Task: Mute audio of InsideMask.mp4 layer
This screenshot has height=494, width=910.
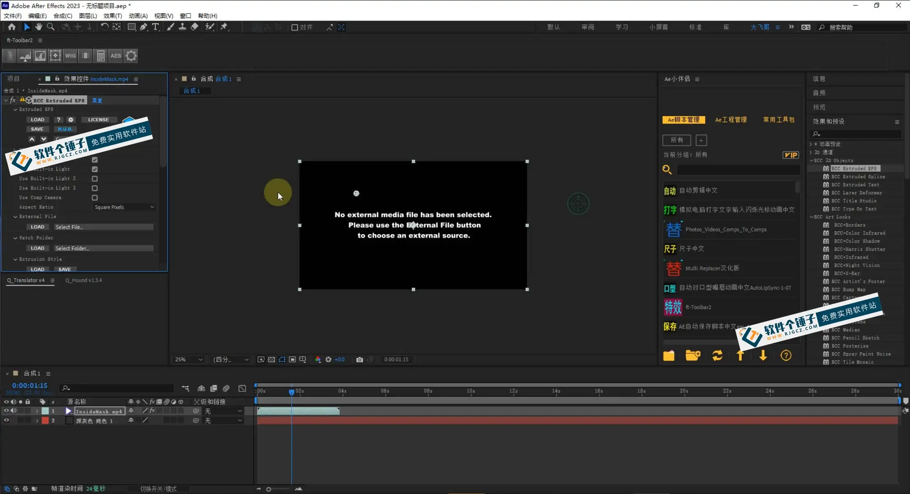Action: pos(14,411)
